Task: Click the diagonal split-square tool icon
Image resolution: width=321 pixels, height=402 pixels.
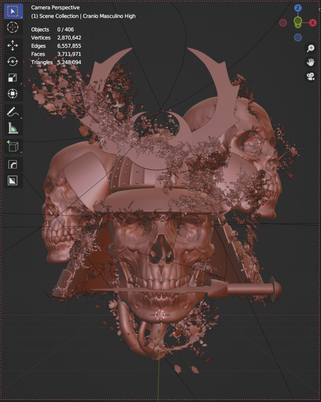Action: click(13, 180)
